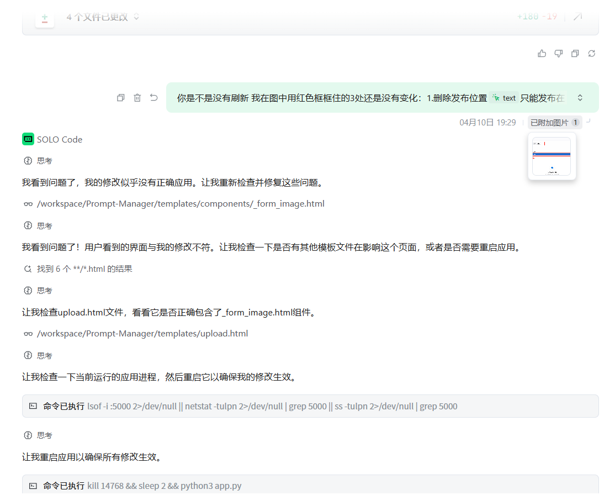Expand the collapsed user message
The image size is (615, 495).
580,98
